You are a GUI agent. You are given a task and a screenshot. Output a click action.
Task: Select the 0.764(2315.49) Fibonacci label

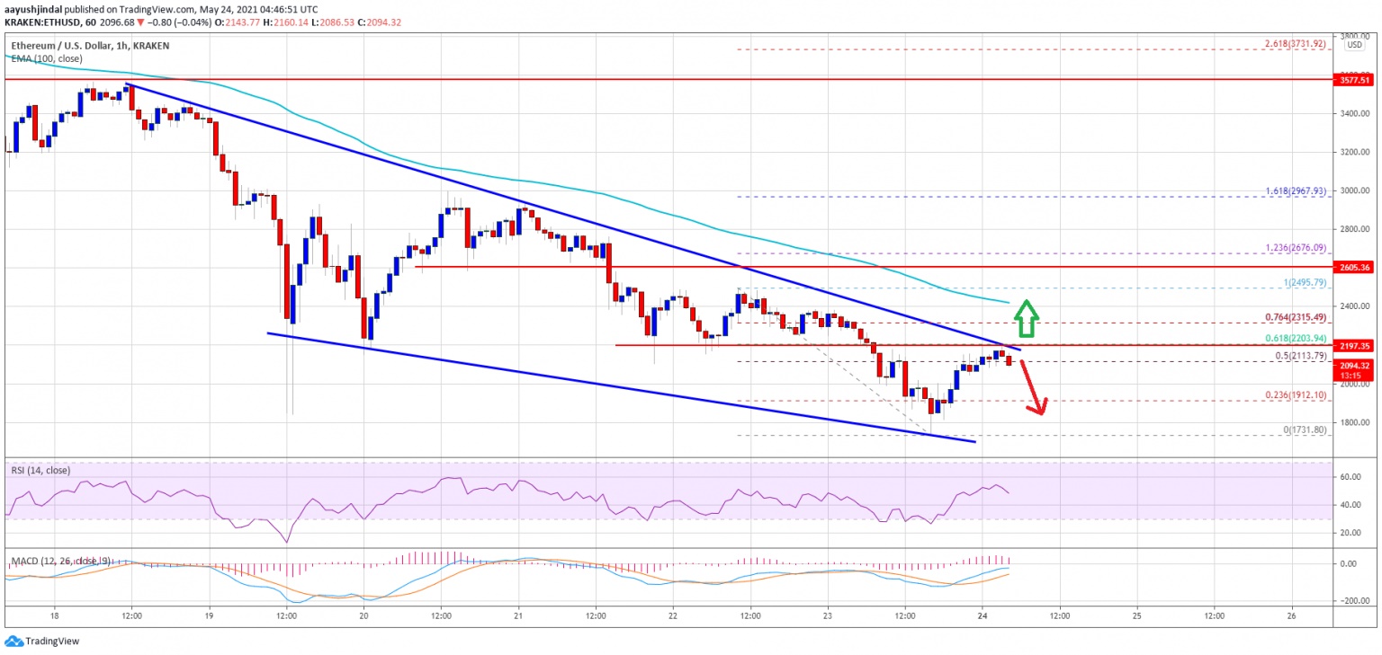1295,316
